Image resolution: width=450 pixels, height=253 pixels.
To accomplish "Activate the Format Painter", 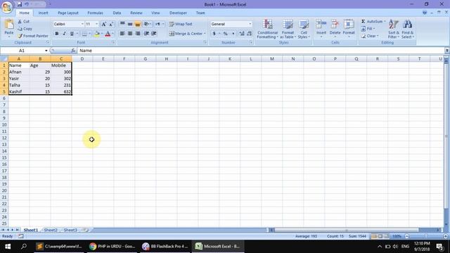I will click(33, 36).
